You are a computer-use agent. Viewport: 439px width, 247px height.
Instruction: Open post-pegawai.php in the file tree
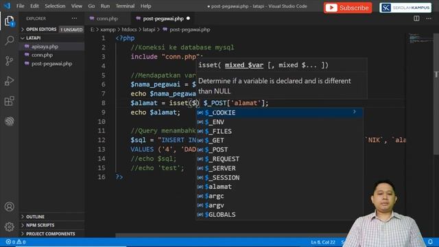point(52,64)
